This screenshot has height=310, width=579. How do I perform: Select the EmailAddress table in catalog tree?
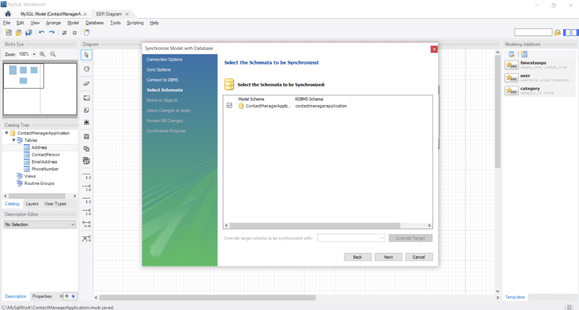coord(44,162)
